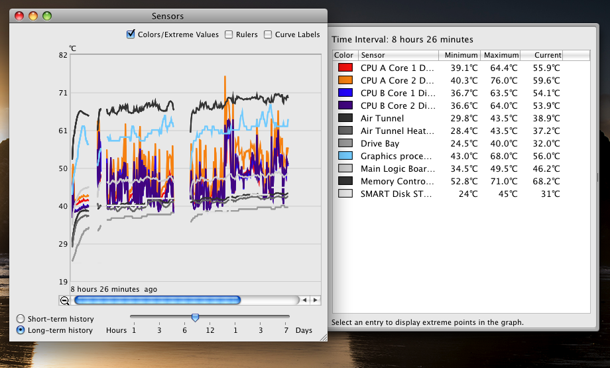Click the 24.5℃ minimum value
Image resolution: width=610 pixels, height=368 pixels.
coord(463,143)
